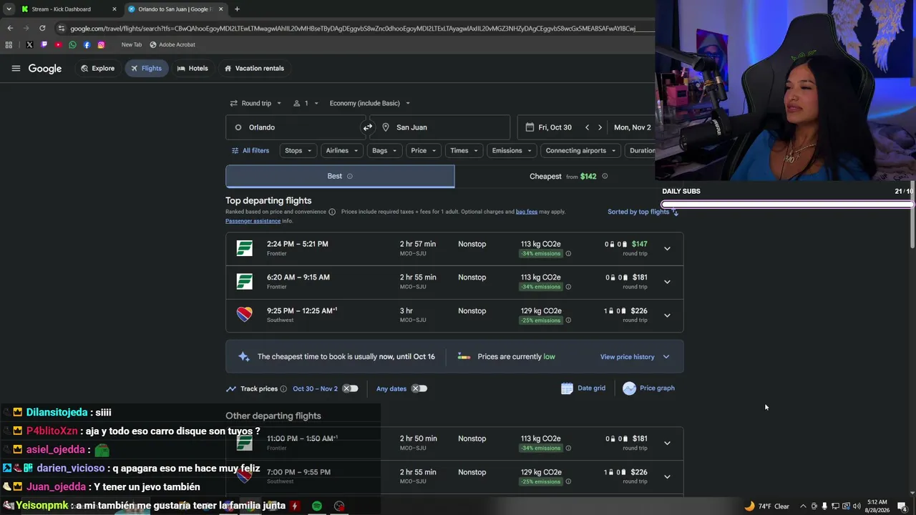Image resolution: width=916 pixels, height=515 pixels.
Task: Switch to the Cheapest flights tab
Action: click(x=569, y=176)
